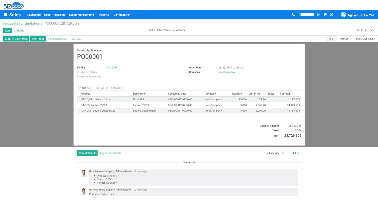Viewport: 378px width, 207px height.
Task: Open the ASUSTeK vendor link
Action: point(112,67)
